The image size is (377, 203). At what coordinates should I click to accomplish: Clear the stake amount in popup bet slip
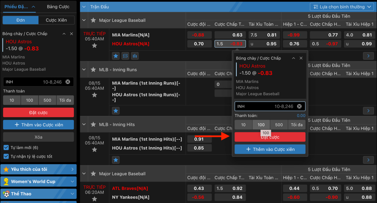299,107
